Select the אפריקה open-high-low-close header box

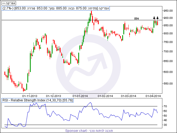(56, 8)
